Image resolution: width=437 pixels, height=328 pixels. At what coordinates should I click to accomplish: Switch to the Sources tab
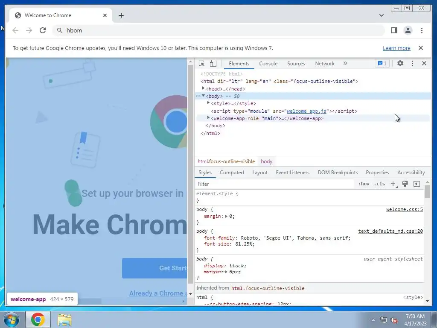(296, 64)
